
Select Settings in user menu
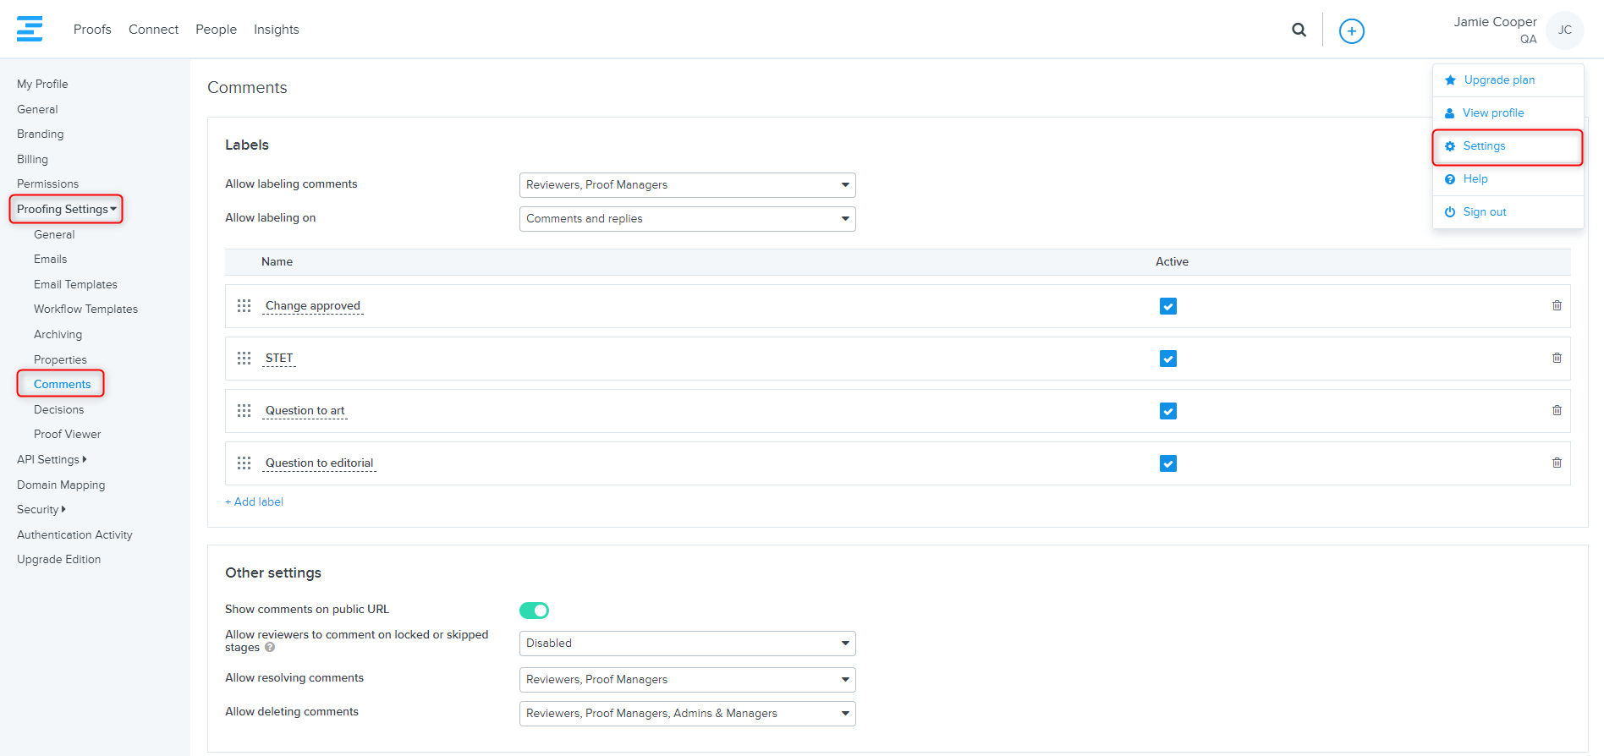tap(1484, 146)
